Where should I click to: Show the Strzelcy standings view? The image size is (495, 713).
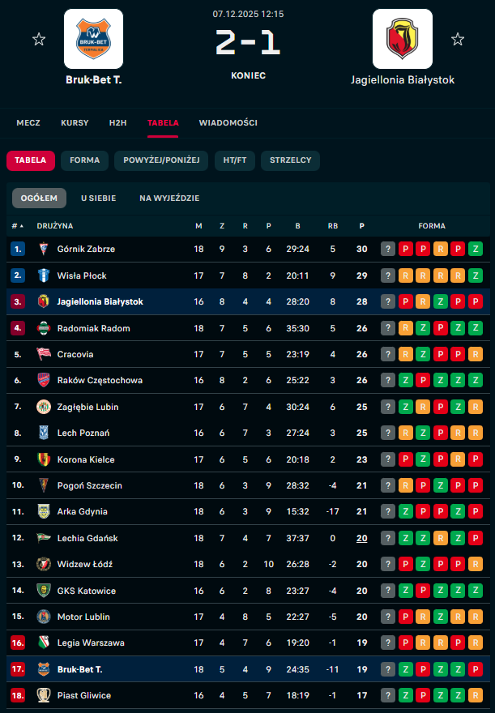click(x=290, y=160)
